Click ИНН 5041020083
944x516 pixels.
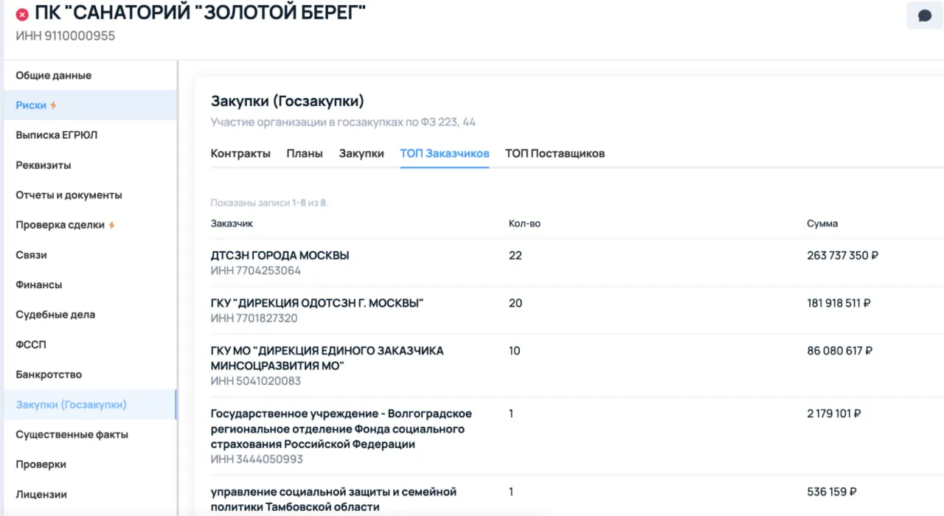click(x=256, y=381)
